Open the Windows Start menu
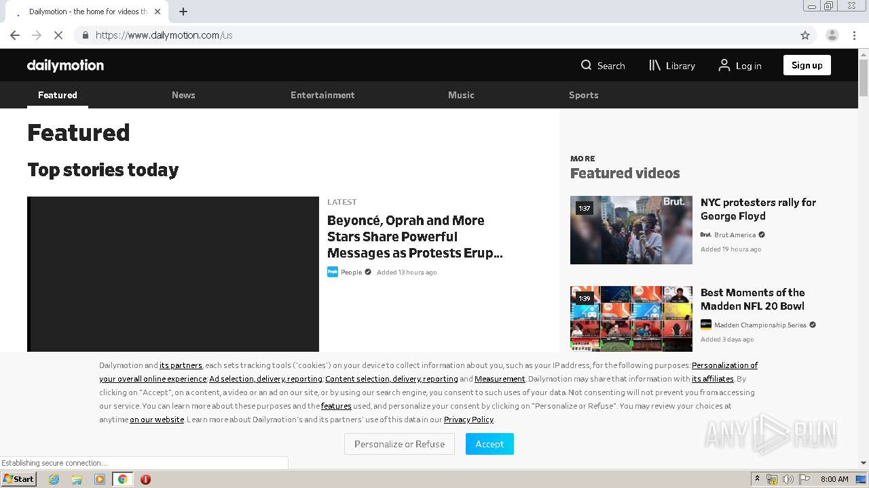This screenshot has width=869, height=488. [19, 479]
